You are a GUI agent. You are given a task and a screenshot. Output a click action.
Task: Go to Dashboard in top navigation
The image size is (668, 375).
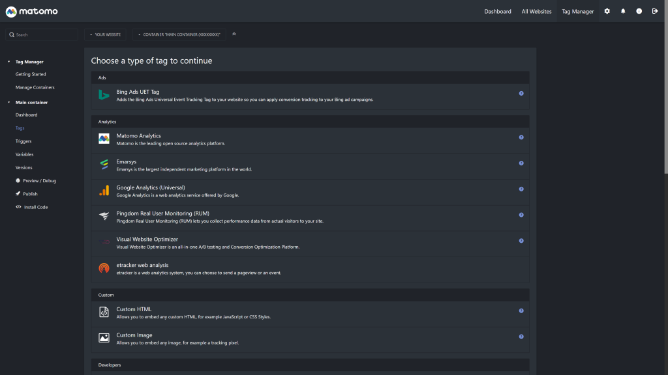tap(498, 12)
